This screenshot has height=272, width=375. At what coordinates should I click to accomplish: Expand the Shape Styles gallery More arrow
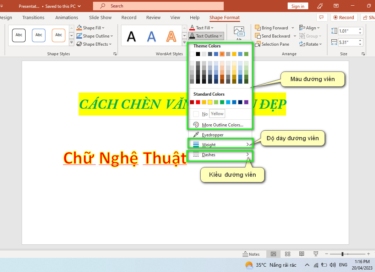coord(71,43)
